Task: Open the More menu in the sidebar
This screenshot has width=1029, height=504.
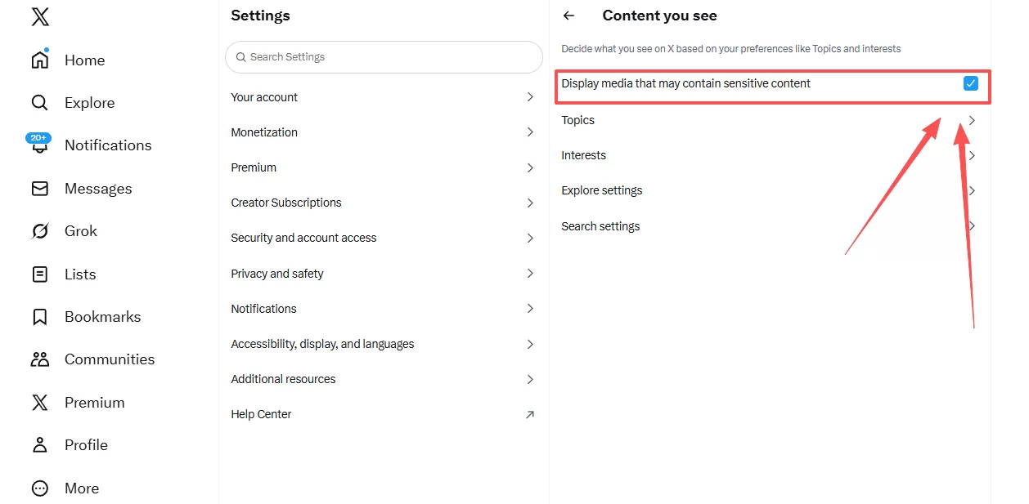Action: 40,488
